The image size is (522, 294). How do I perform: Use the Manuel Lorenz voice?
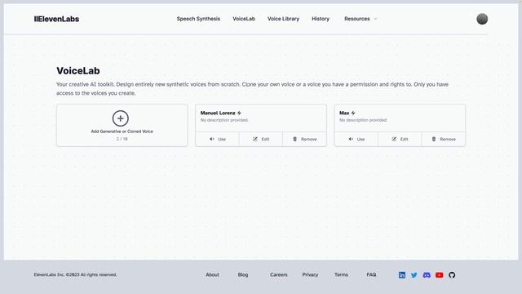[x=217, y=139]
